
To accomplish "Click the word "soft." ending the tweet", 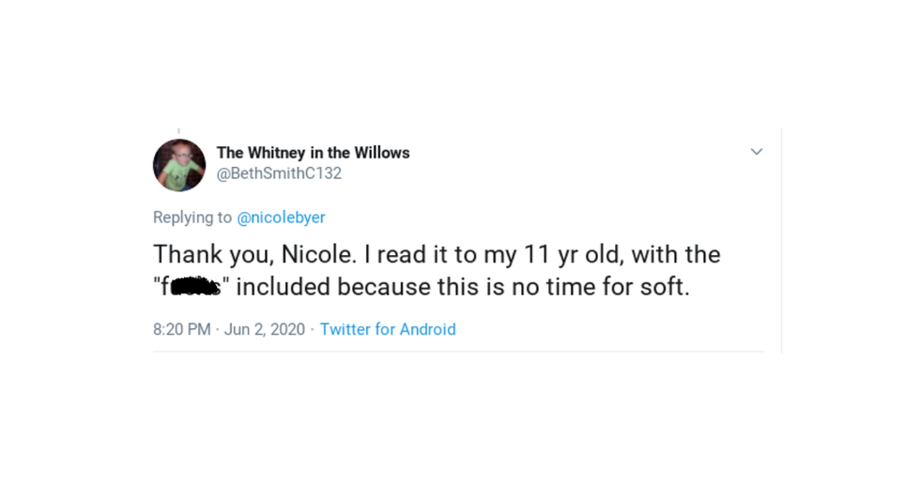I will pos(662,287).
